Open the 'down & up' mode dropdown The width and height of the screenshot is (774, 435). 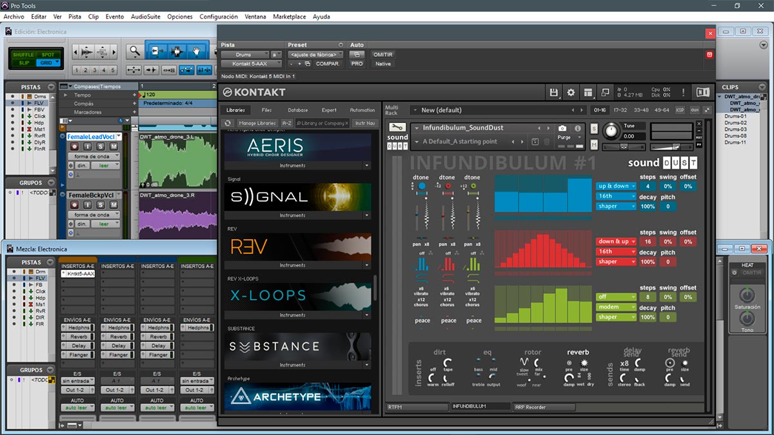(x=616, y=242)
